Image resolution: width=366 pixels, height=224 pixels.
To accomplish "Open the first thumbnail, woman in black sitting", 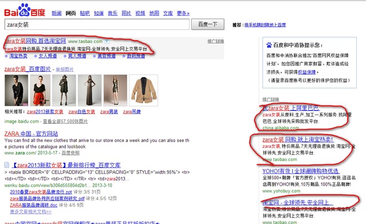I will 17,90.
